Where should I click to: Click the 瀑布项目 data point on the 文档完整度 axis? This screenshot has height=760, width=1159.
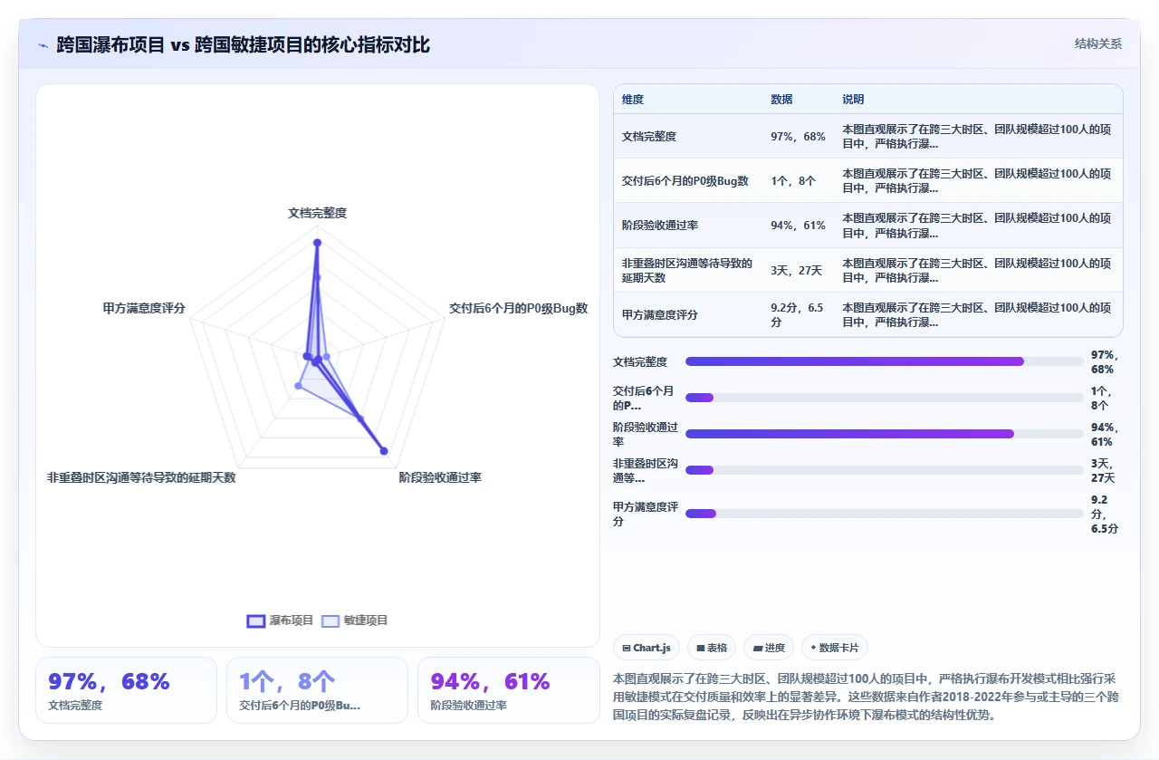point(317,243)
